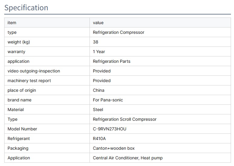
Task: Click the weight (kg) label cell
Action: click(19, 42)
